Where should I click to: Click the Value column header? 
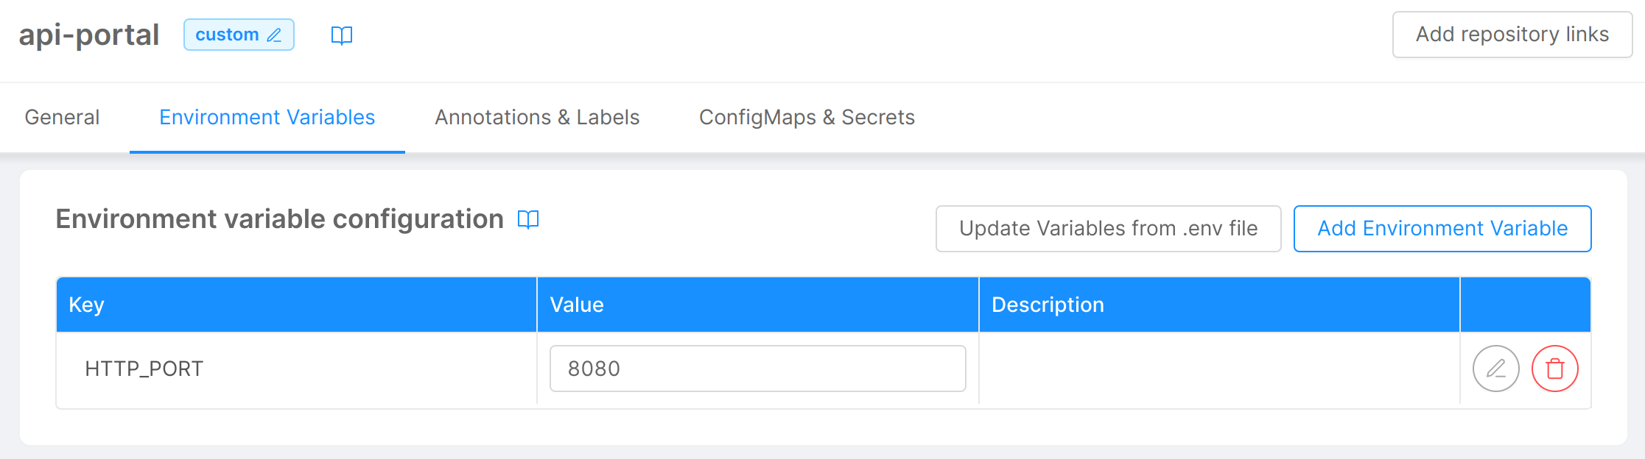click(x=577, y=304)
